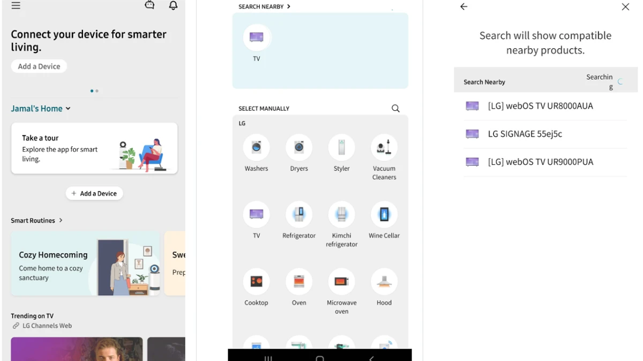
Task: Select the Vacuum Cleaners category
Action: 384,158
